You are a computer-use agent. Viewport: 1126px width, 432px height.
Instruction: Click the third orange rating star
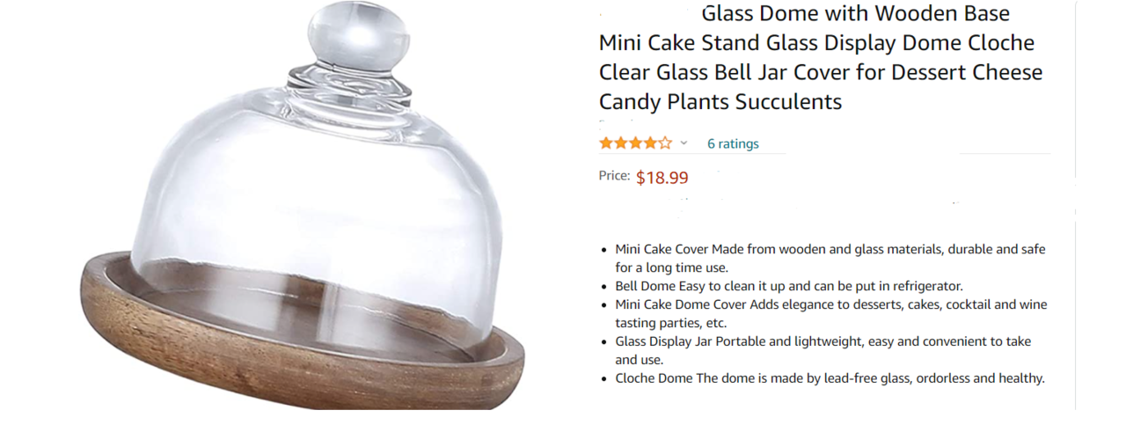[635, 143]
